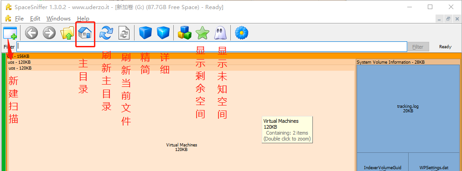This screenshot has height=171, width=462.
Task: Click the blue flower donate icon
Action: 242,33
